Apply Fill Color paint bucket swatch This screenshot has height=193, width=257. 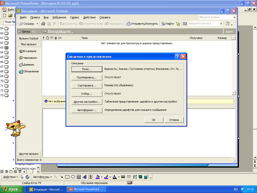[x=98, y=177]
